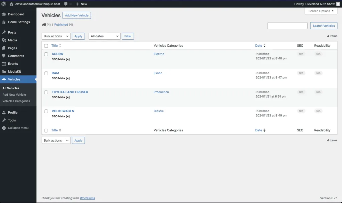Image resolution: width=342 pixels, height=203 pixels.
Task: Click the WordPress logo icon
Action: click(x=4, y=4)
